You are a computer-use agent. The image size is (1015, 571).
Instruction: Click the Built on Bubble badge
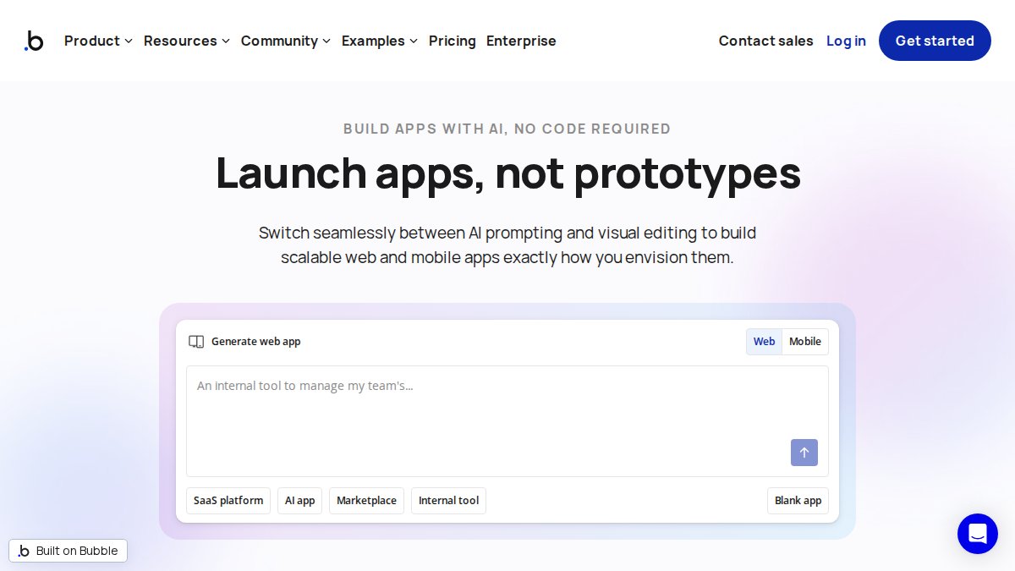point(69,551)
